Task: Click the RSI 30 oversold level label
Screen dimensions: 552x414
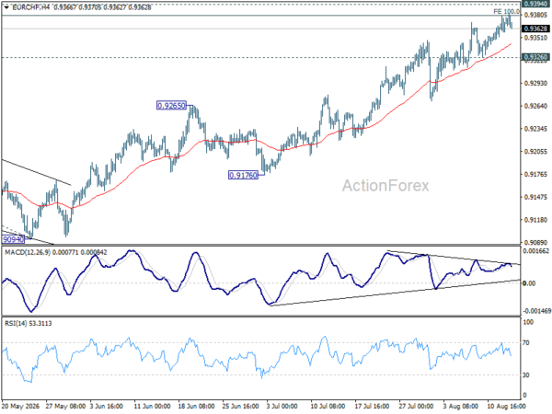Action: pos(525,375)
